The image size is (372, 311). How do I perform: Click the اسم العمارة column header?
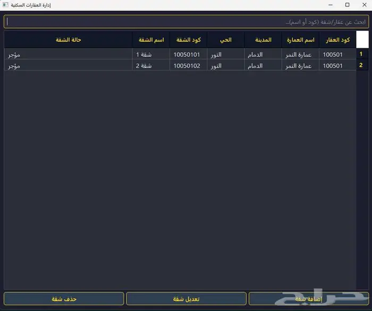[x=301, y=40]
